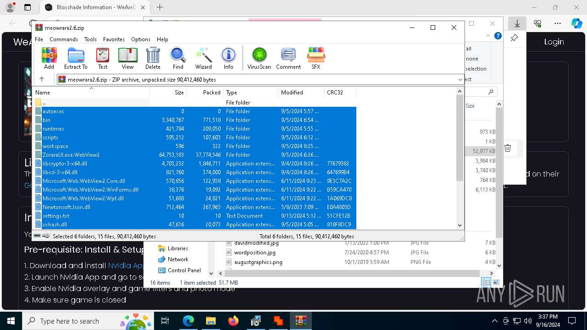
Task: Click Libraries in Explorer navigation pane
Action: pyautogui.click(x=177, y=248)
